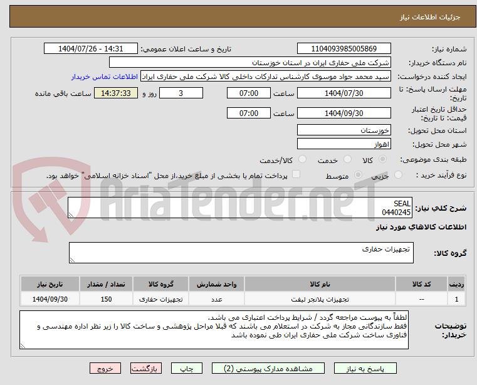Click the response deadline date 1404/07/30
Viewport: 477px width, 385px height.
343,93
